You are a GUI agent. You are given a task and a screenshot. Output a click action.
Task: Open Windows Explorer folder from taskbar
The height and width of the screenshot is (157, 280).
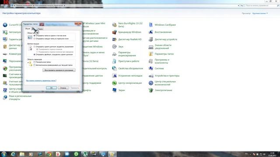coord(22,154)
